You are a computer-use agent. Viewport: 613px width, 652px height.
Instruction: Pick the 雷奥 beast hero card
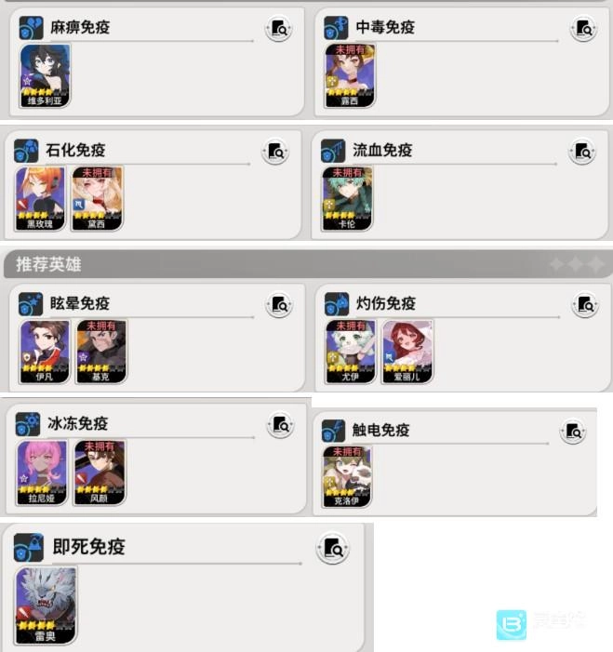click(x=46, y=605)
